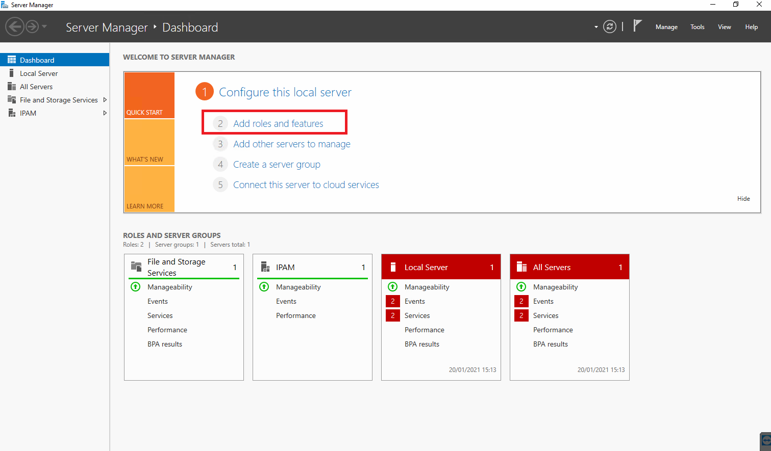This screenshot has width=771, height=451.
Task: Open BPA results in All Servers tile
Action: [x=551, y=344]
